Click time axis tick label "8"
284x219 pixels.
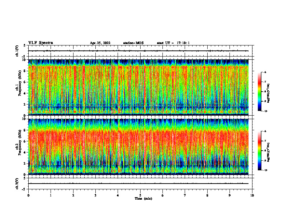pyautogui.click(x=207, y=195)
